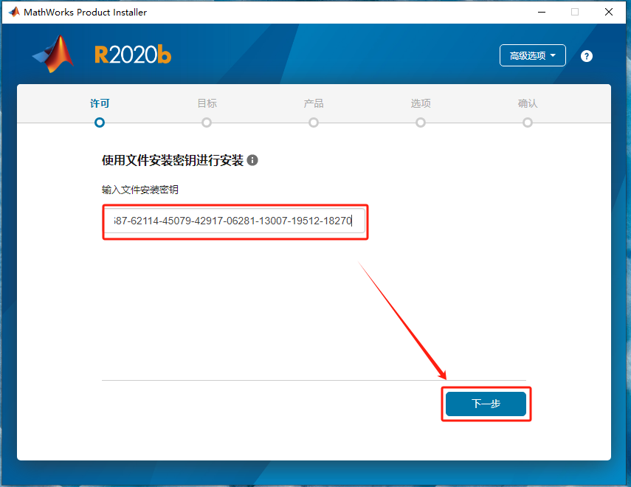This screenshot has height=487, width=631.
Task: Click the 选项 step circle marker
Action: tap(421, 122)
